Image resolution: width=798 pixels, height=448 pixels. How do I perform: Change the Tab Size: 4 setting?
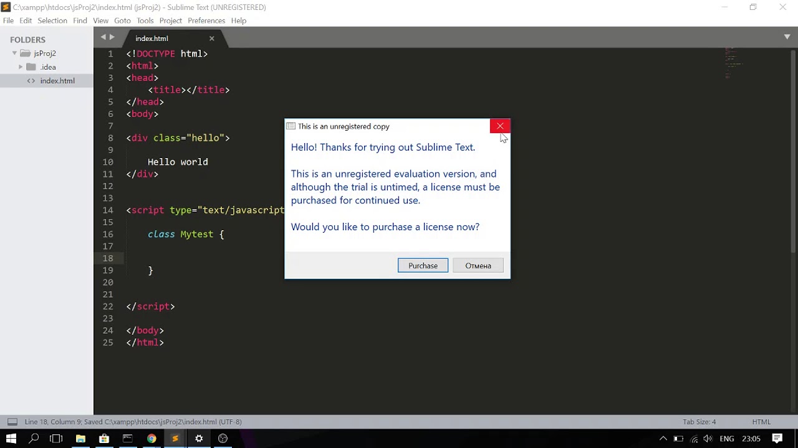[x=699, y=422]
